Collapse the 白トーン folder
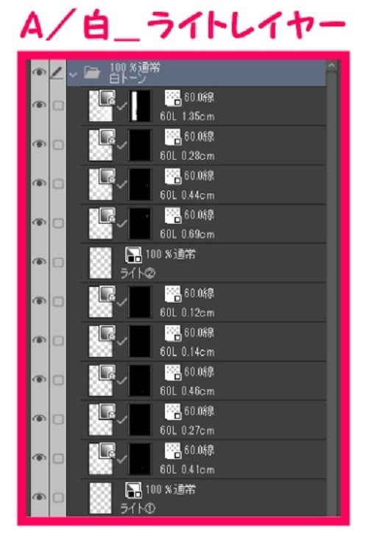Image resolution: width=368 pixels, height=543 pixels. pyautogui.click(x=73, y=74)
